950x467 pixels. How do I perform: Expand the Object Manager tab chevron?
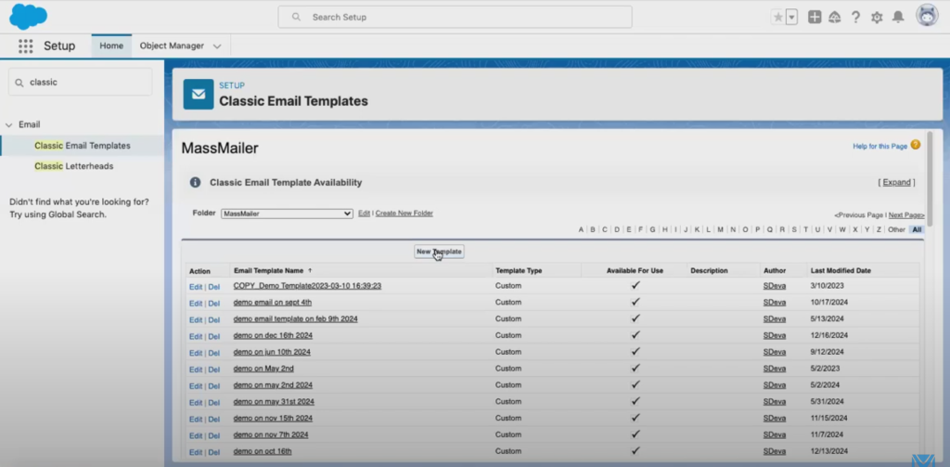pyautogui.click(x=217, y=46)
